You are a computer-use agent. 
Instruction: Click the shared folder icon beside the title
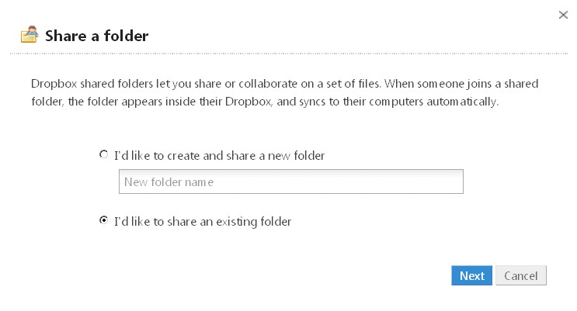(30, 35)
